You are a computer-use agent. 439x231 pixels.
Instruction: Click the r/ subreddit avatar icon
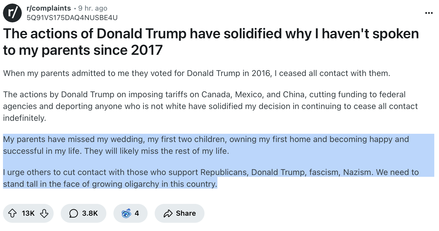pyautogui.click(x=12, y=13)
